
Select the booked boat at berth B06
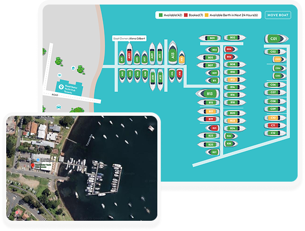[231, 57]
